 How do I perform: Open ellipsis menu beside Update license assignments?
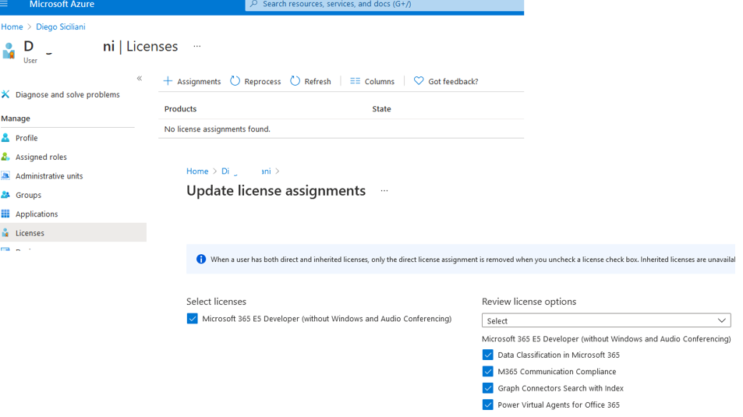click(384, 191)
